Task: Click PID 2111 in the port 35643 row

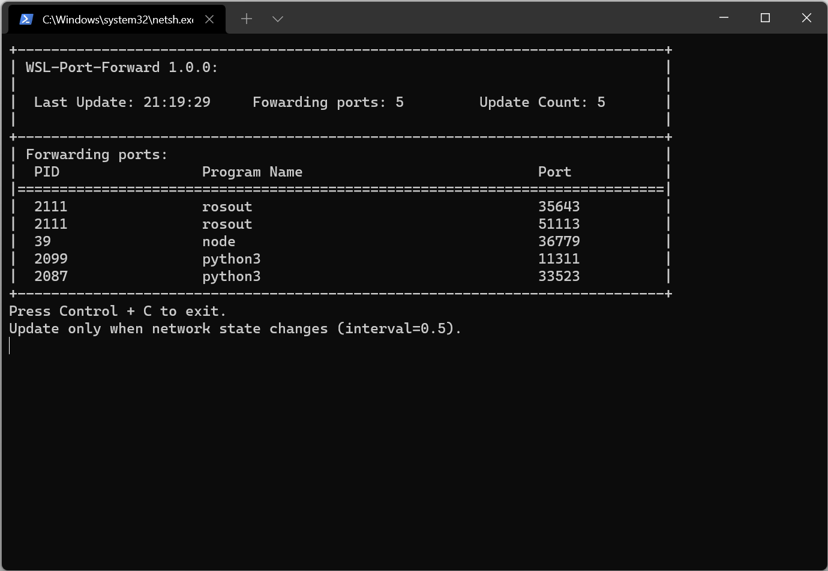Action: point(51,207)
